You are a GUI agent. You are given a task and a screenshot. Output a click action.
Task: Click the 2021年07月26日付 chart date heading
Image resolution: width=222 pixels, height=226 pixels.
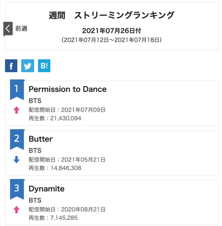tap(111, 31)
